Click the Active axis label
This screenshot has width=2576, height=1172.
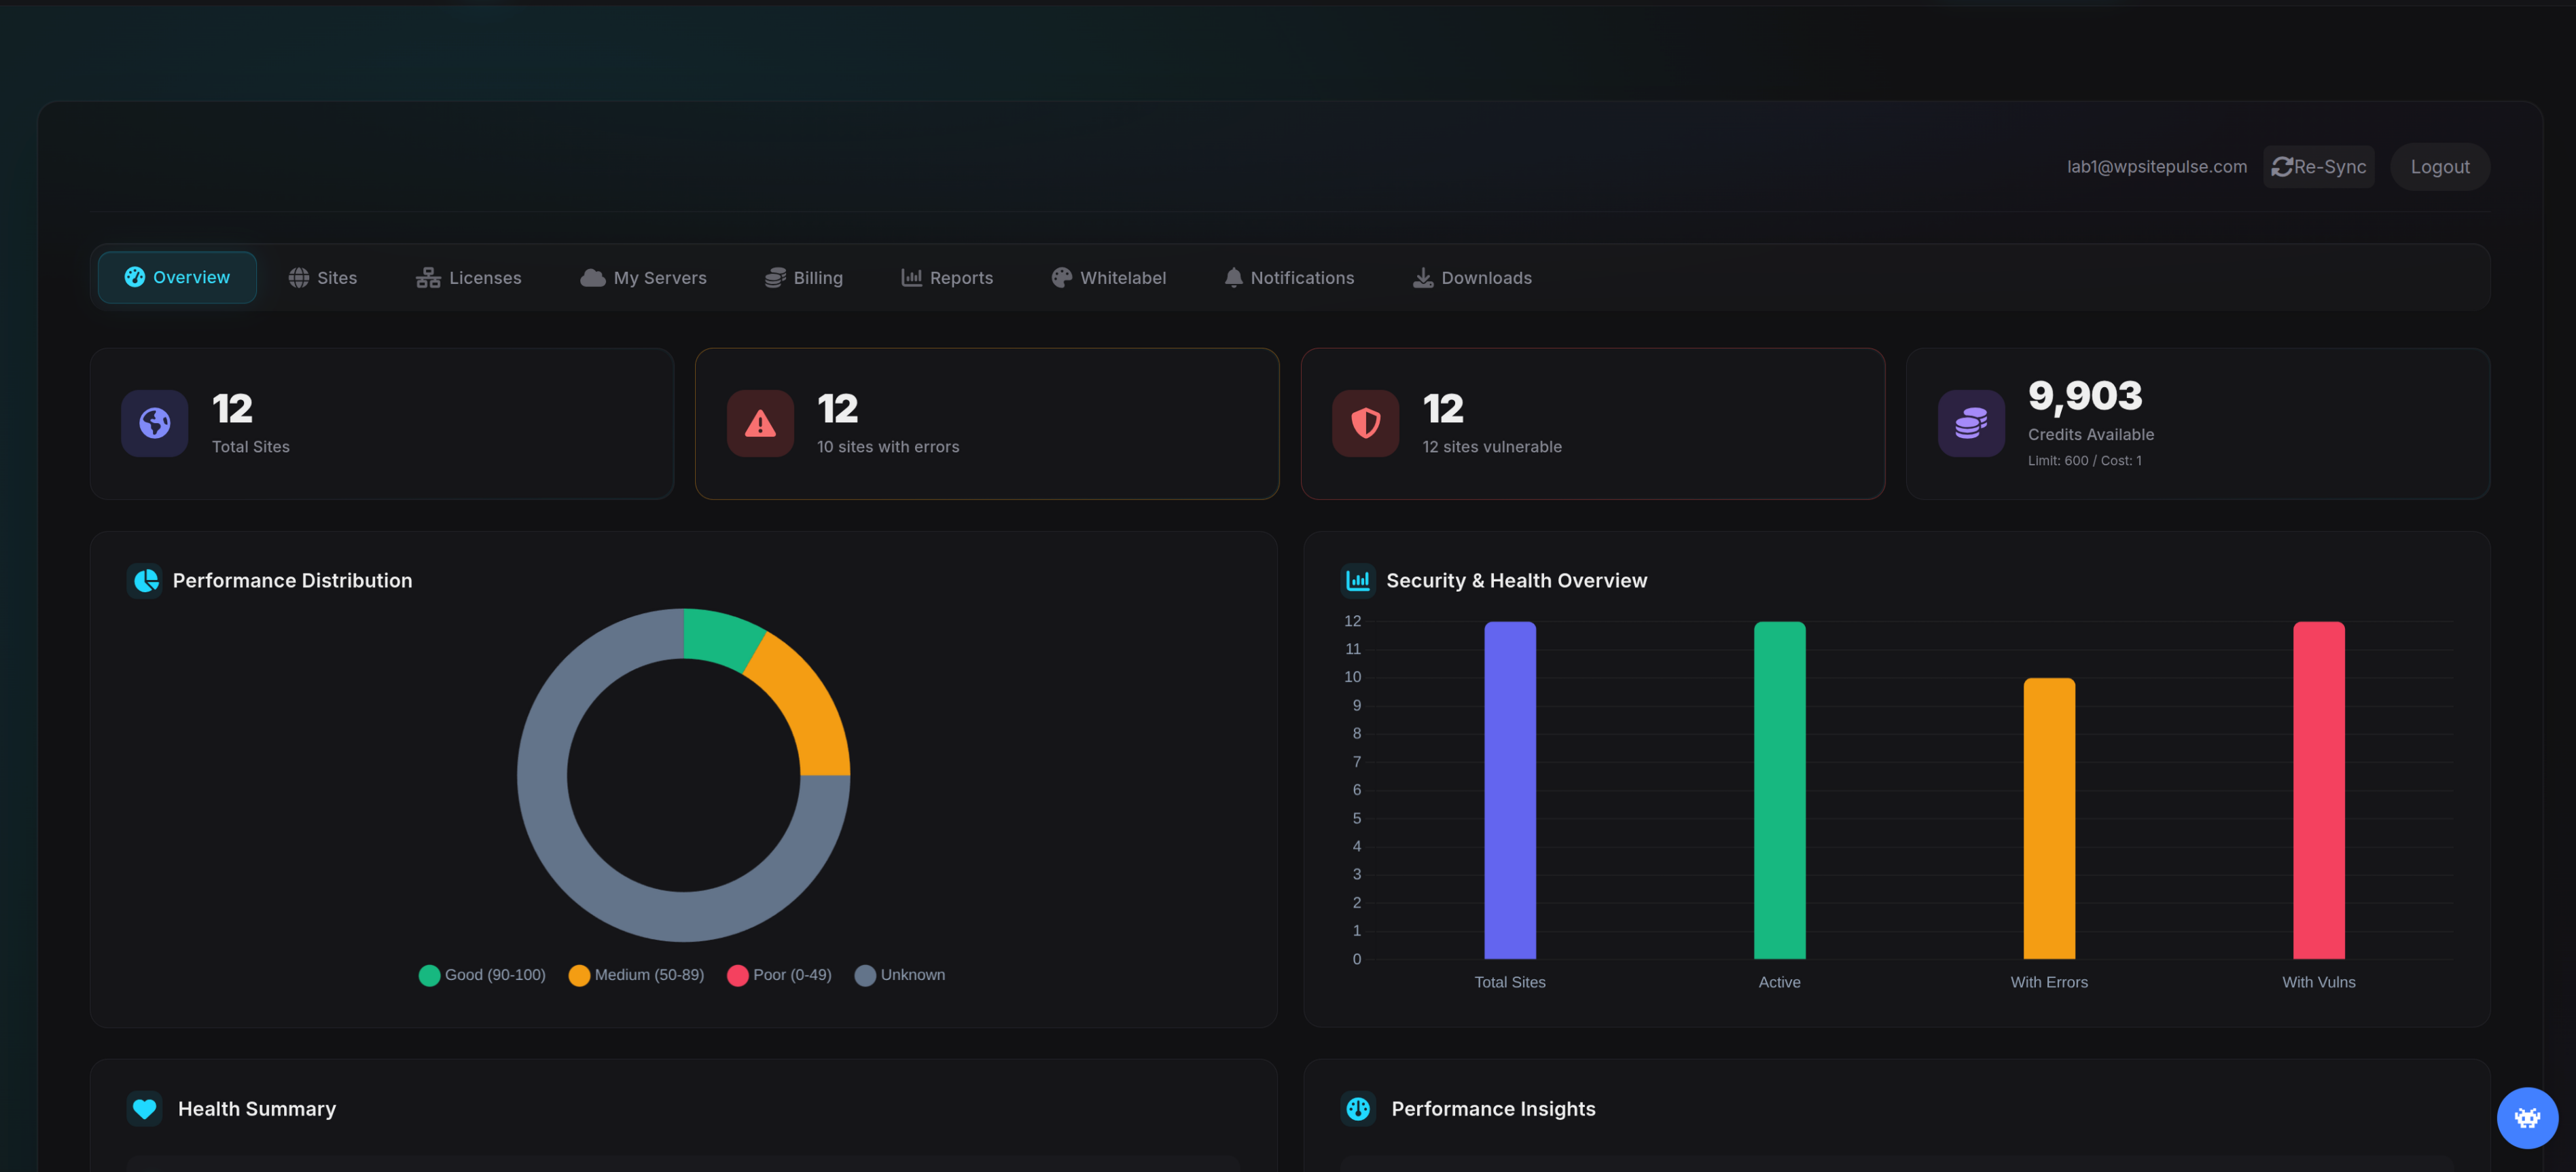click(1779, 982)
